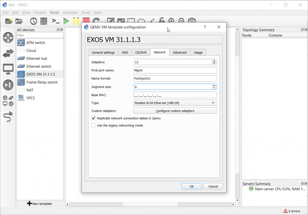Increase the Segment size spinner
Image resolution: width=308 pixels, height=215 pixels.
click(214, 86)
